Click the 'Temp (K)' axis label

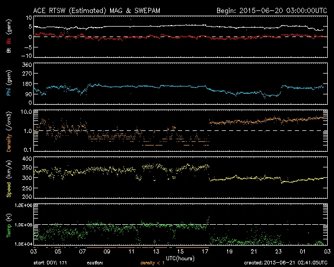coord(9,225)
